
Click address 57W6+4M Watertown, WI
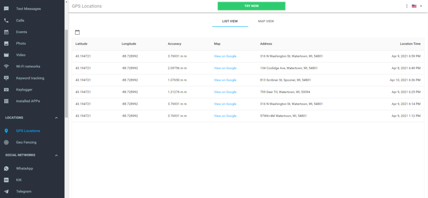[283, 116]
